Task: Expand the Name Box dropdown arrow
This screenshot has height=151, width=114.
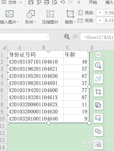Action: coord(48,37)
